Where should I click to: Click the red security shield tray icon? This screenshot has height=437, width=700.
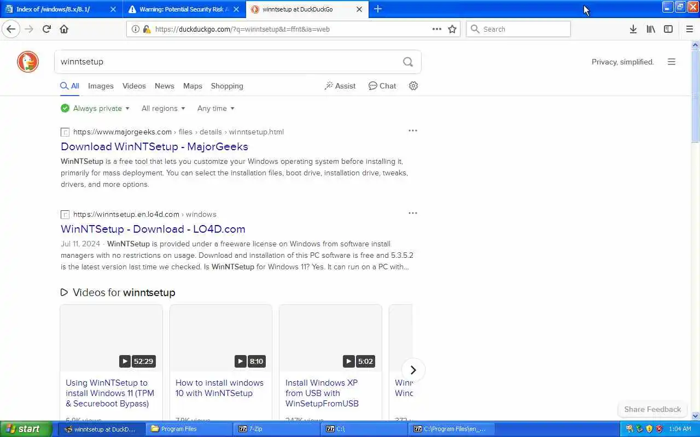(659, 429)
